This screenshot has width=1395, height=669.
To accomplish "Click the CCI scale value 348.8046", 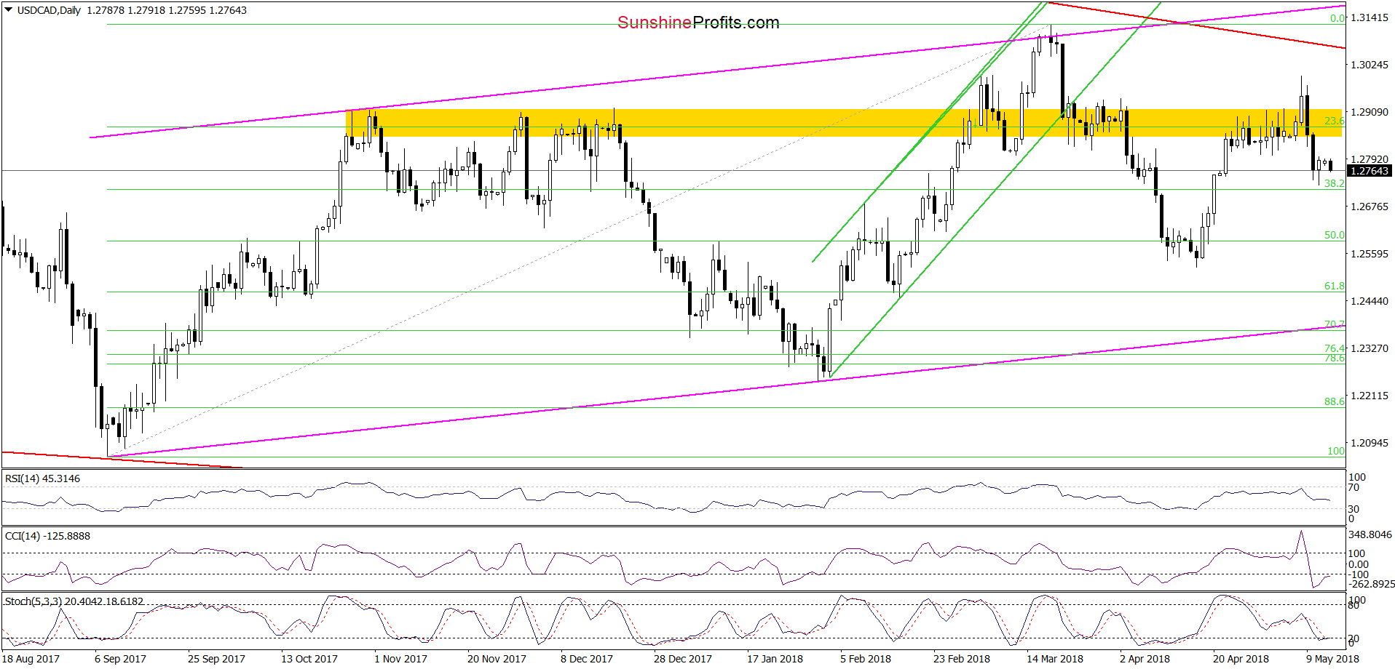I will [x=1370, y=534].
